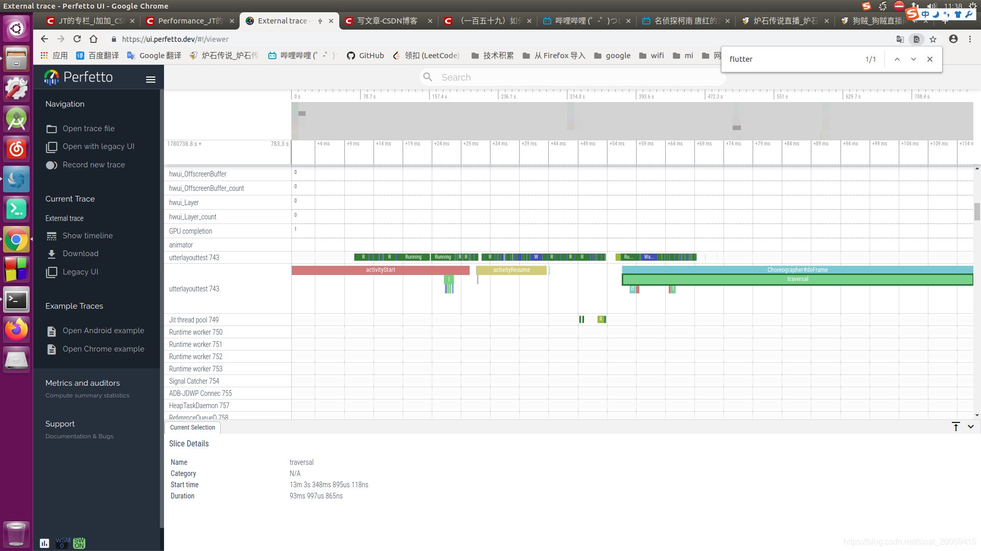Click the browser reload icon
This screenshot has width=981, height=551.
(x=77, y=39)
